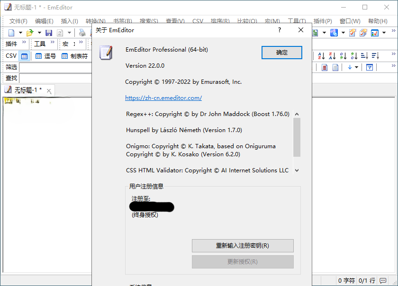Expand the sort toolbar overflow chevron
This screenshot has height=286, width=398.
coord(393,54)
